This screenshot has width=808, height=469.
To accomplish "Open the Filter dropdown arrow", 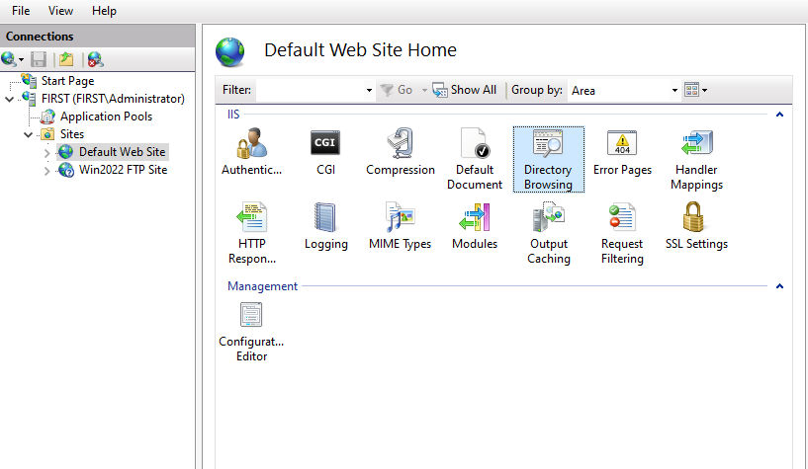I will click(369, 90).
